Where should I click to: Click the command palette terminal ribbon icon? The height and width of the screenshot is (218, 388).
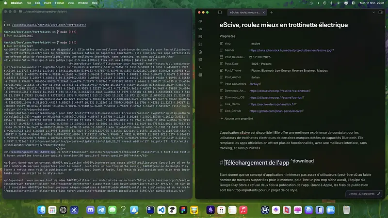click(x=200, y=66)
